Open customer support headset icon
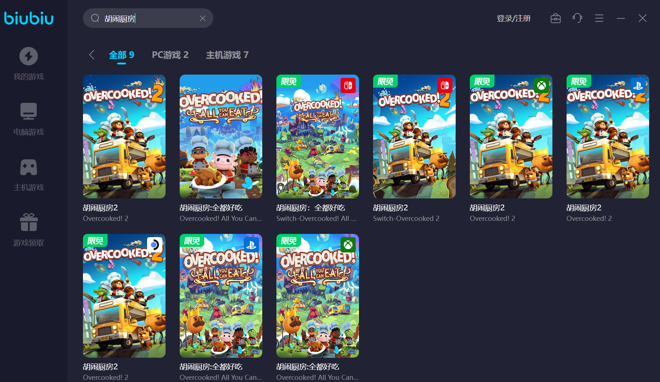The image size is (660, 382). pyautogui.click(x=577, y=18)
